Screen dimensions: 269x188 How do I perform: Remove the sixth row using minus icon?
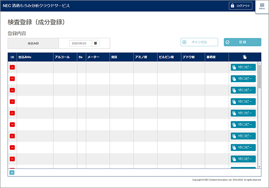coord(12,125)
